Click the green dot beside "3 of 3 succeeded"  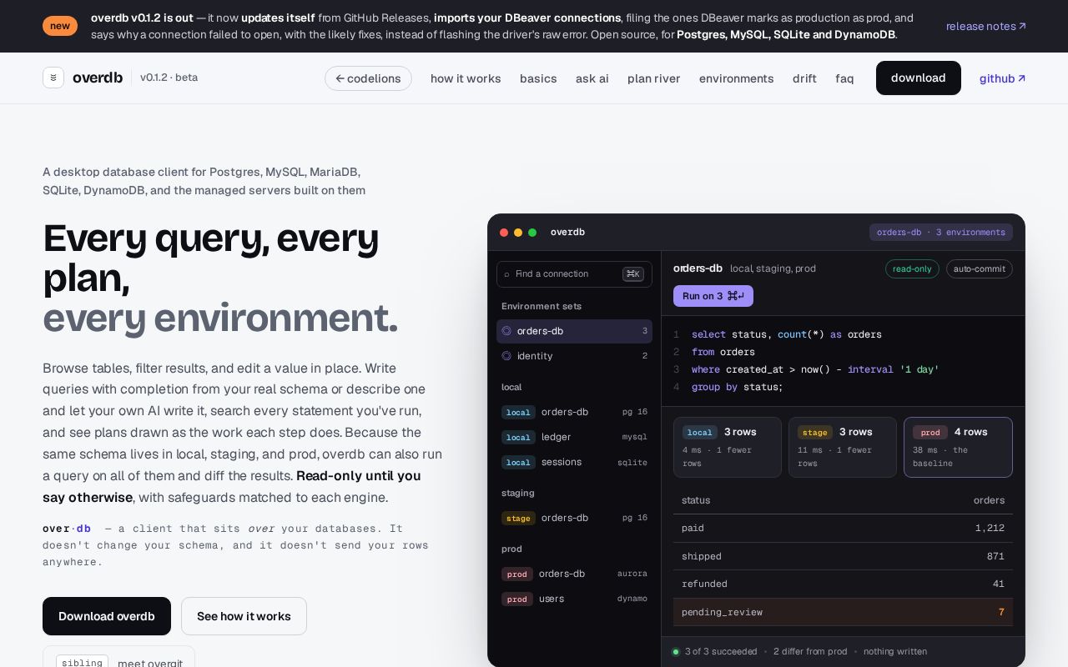click(676, 652)
